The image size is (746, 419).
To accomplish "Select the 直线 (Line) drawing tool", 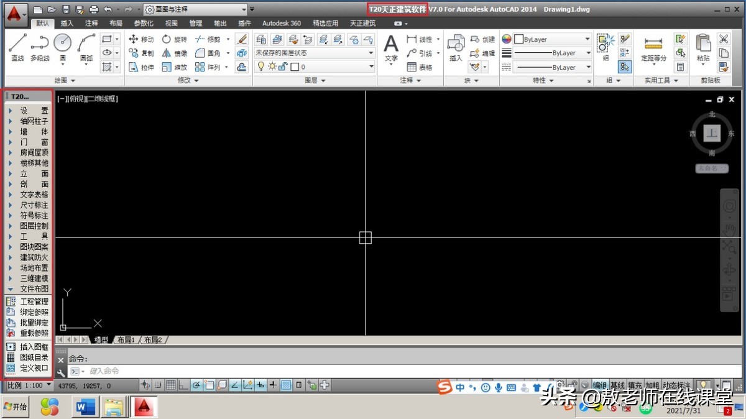I will pos(17,47).
